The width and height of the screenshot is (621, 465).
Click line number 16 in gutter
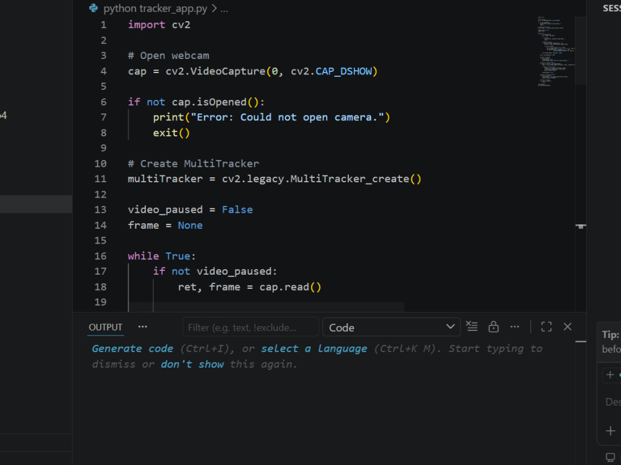tap(101, 256)
